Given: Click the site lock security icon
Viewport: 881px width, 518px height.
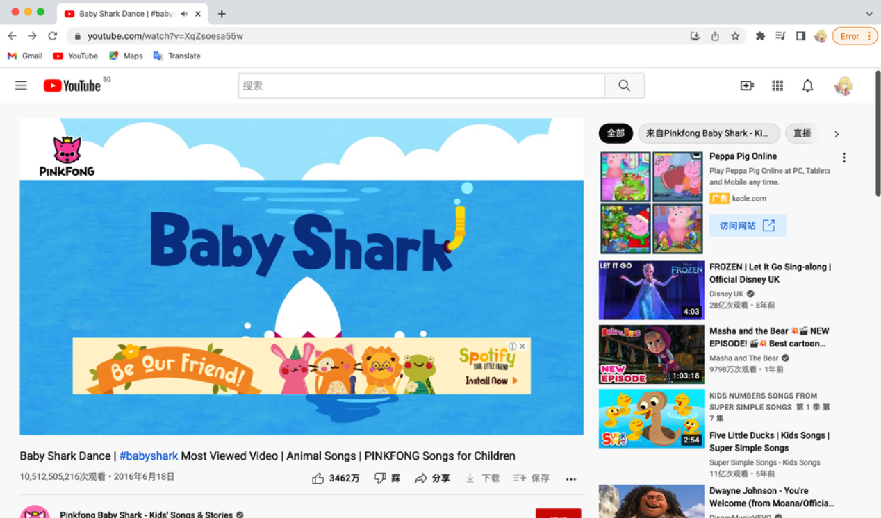Looking at the screenshot, I should click(77, 36).
